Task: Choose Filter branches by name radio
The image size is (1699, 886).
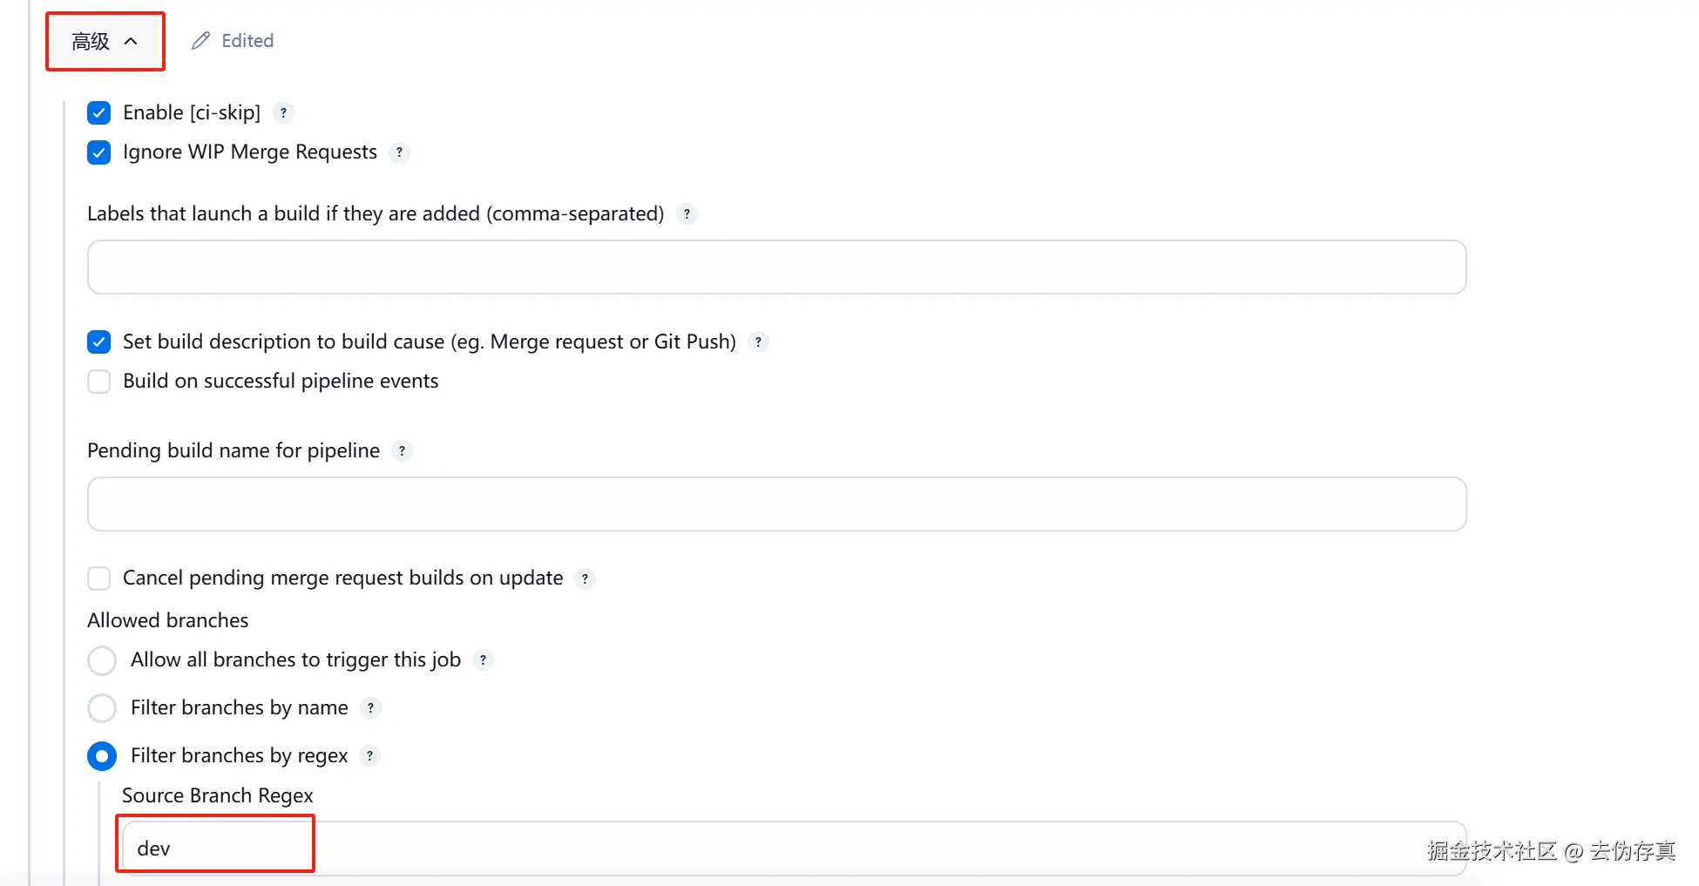Action: pos(102,708)
